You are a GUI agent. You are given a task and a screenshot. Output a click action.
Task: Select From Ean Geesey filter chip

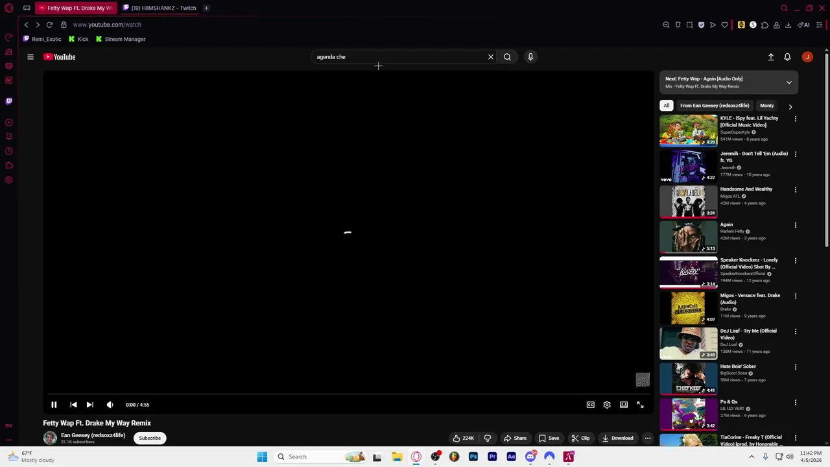(x=715, y=106)
